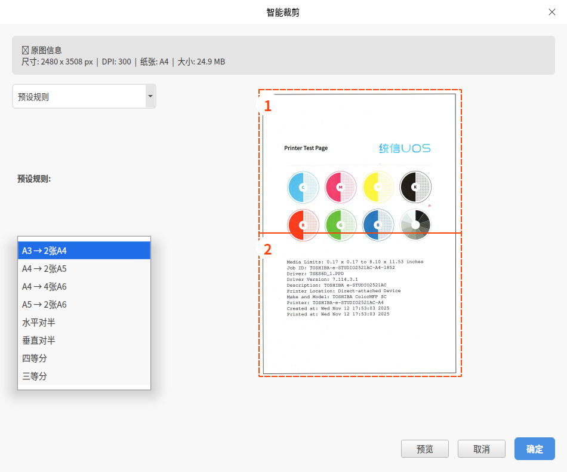
Task: Click the 预览 preview button
Action: [x=425, y=449]
